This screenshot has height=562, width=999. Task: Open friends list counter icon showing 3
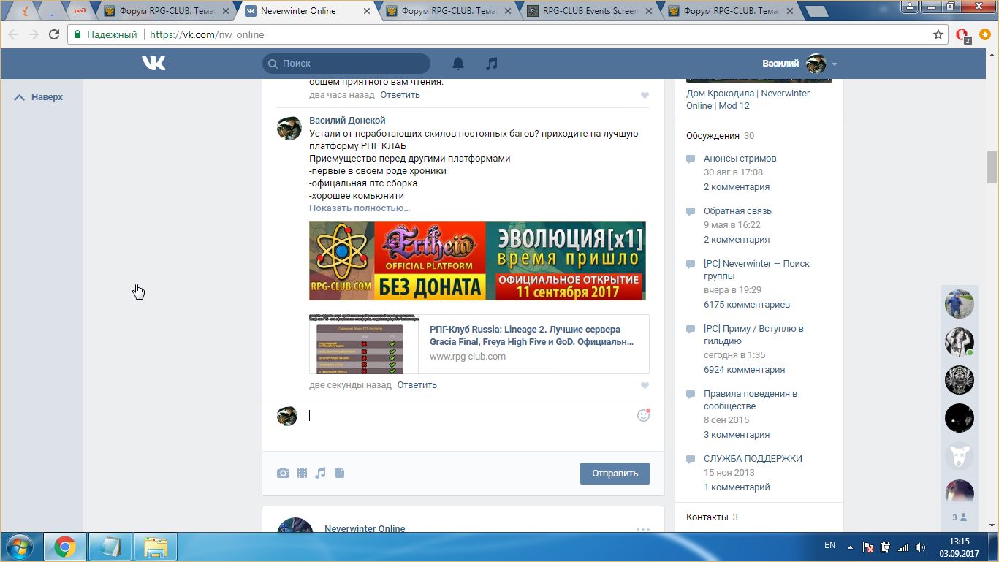tap(960, 517)
